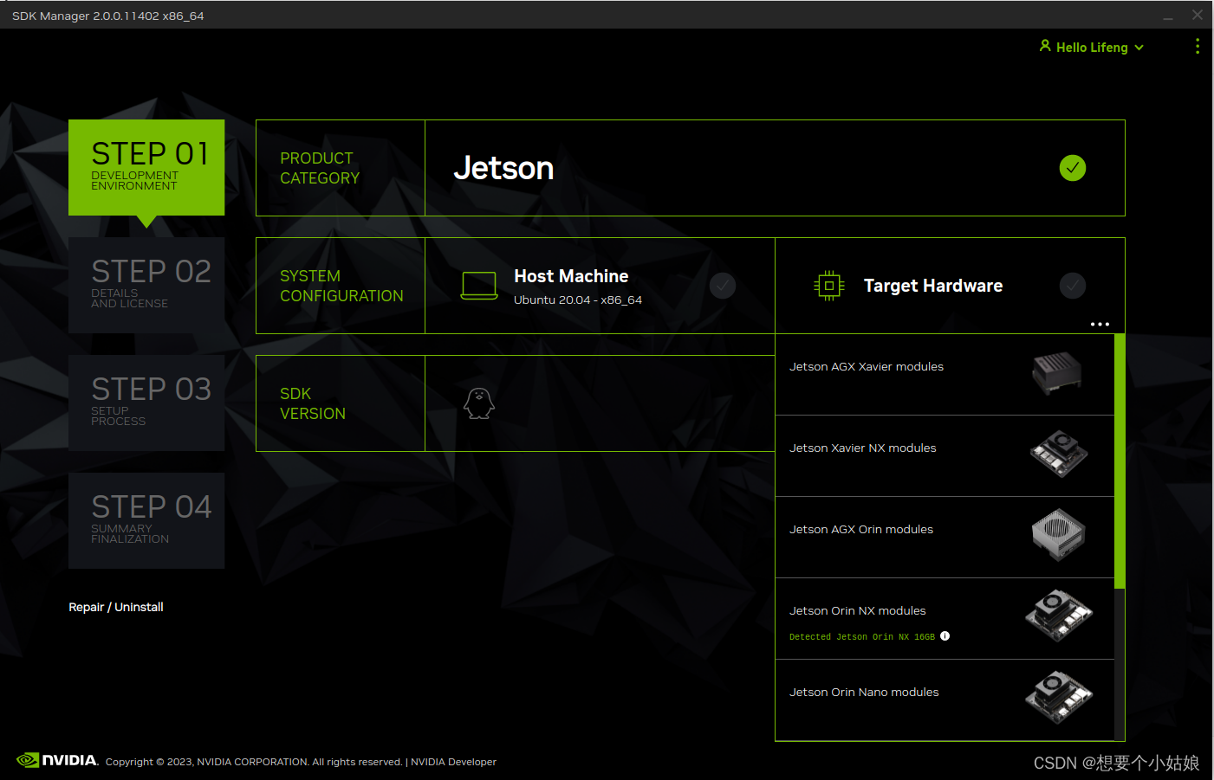Toggle the Target Hardware checkmark

coord(1073,286)
